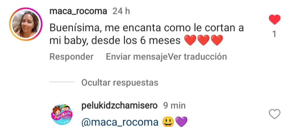Tap Ver traducción to translate the comment

(x=197, y=57)
